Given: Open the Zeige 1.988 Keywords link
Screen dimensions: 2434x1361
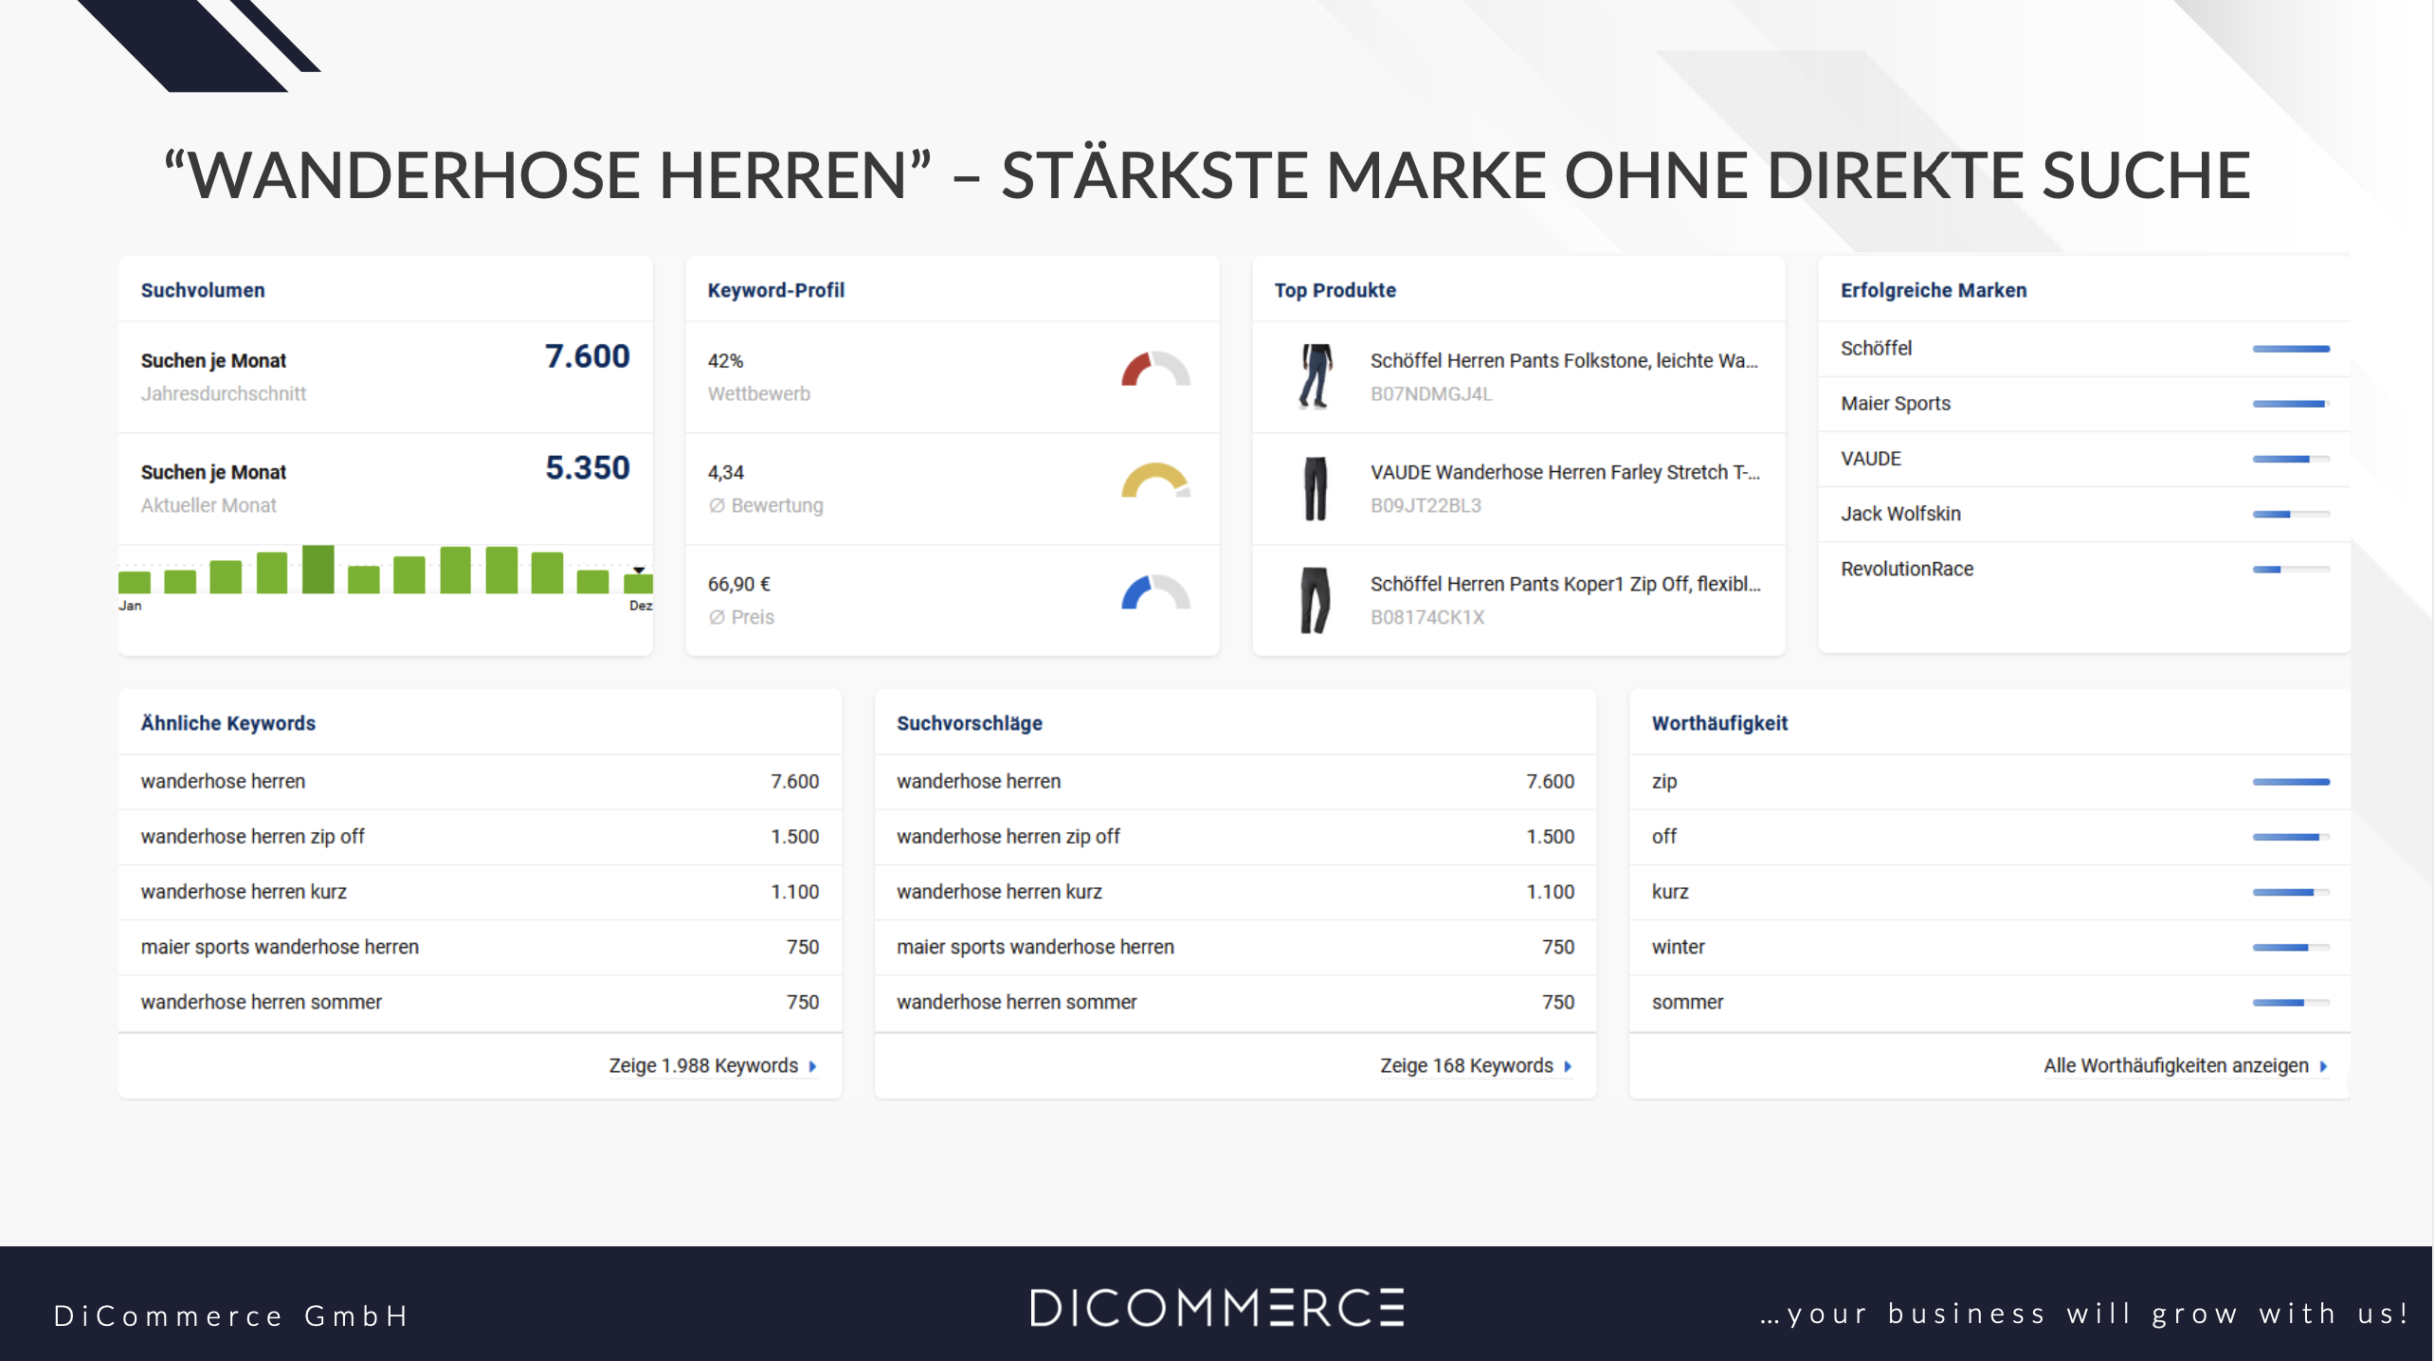Looking at the screenshot, I should pos(703,1065).
